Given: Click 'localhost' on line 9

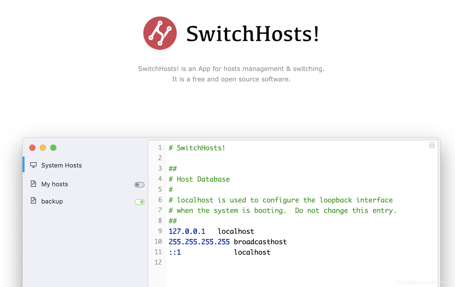Looking at the screenshot, I should tap(236, 231).
